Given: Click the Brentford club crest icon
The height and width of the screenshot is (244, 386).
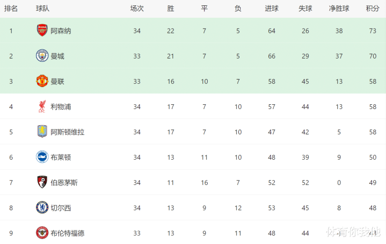Looking at the screenshot, I should [42, 233].
